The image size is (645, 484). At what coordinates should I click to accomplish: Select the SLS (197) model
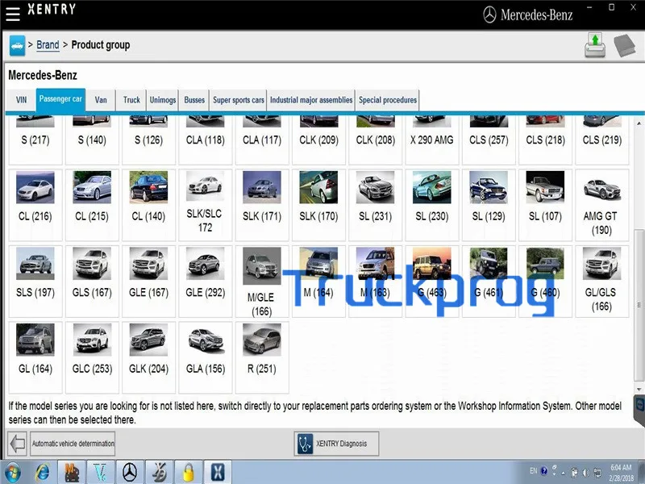pos(35,281)
